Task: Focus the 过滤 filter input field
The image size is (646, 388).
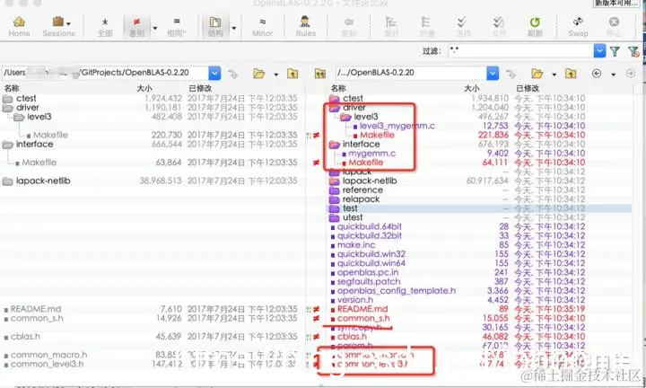Action: pos(520,51)
